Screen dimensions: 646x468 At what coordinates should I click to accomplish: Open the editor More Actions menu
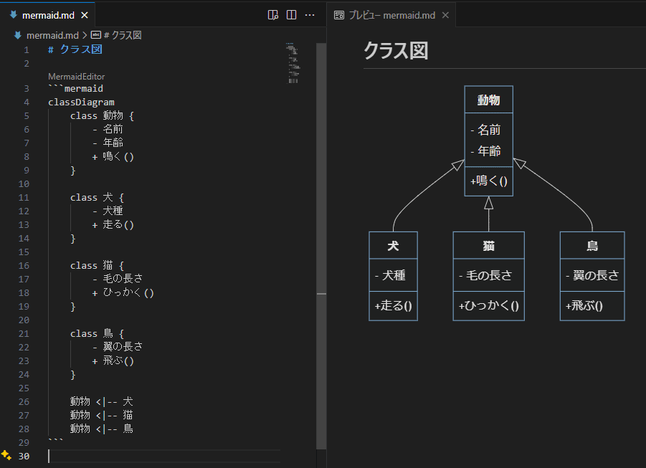click(x=310, y=15)
